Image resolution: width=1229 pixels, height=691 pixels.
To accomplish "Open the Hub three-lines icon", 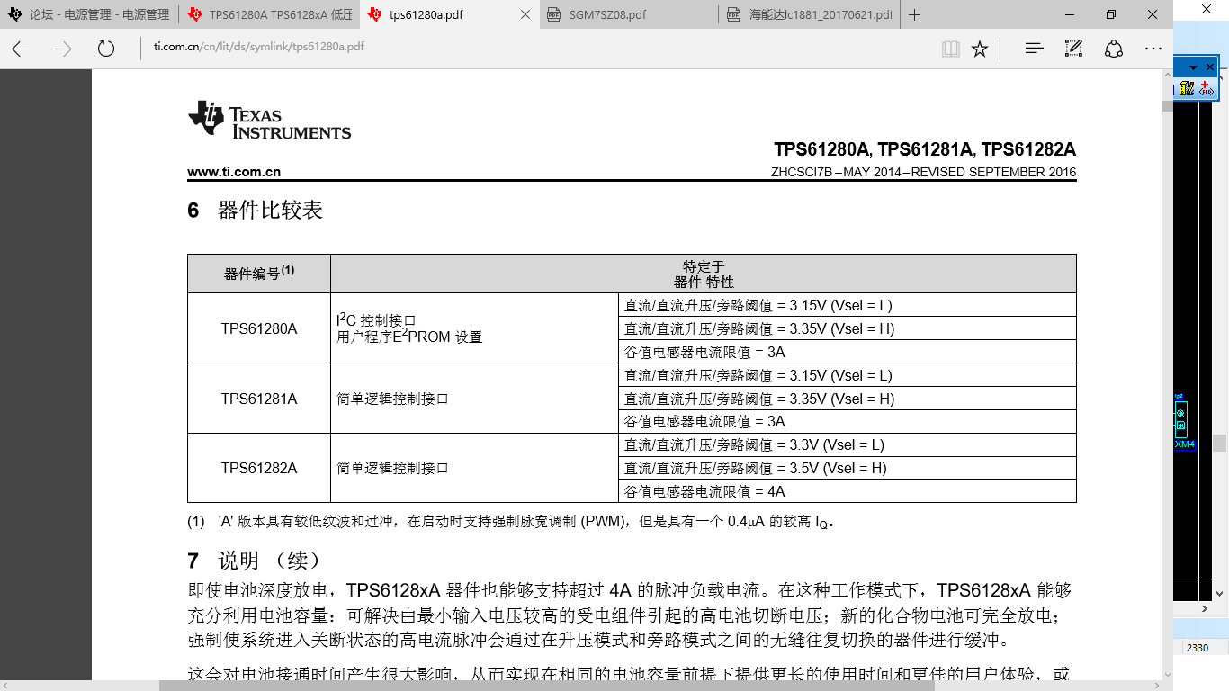I will pyautogui.click(x=1034, y=49).
